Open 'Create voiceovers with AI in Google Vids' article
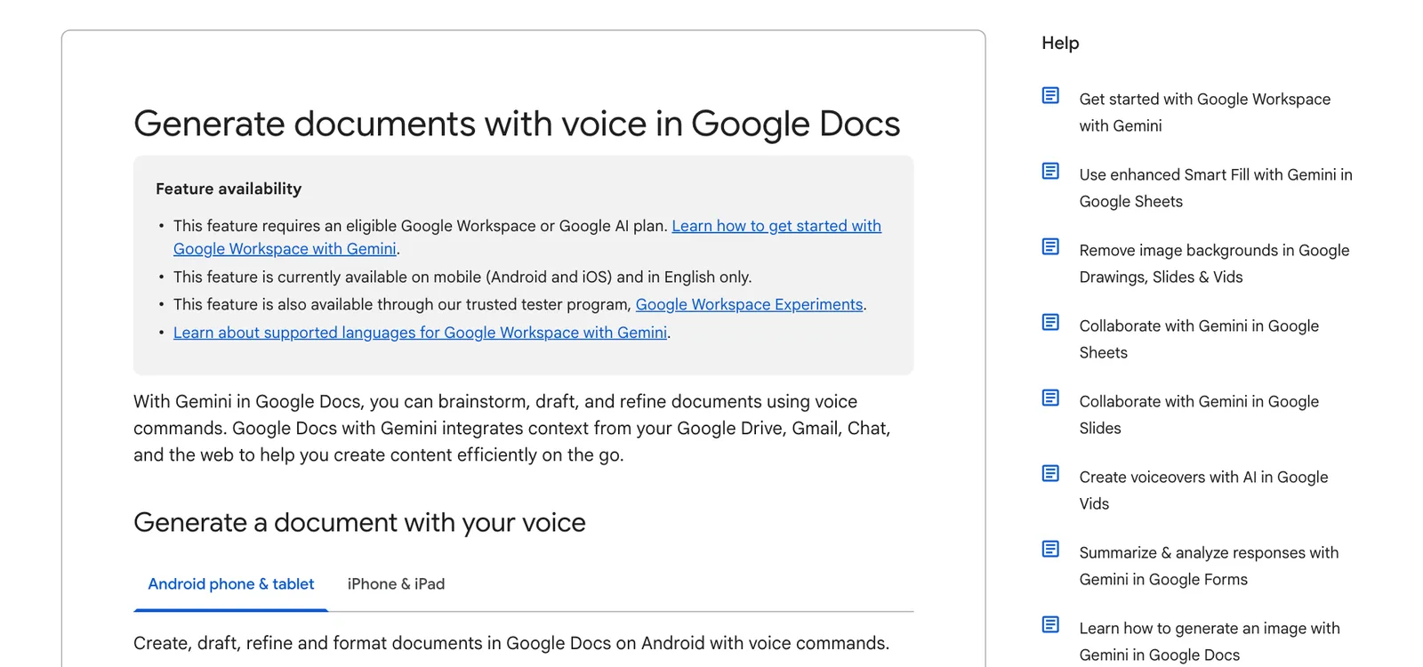 coord(1203,490)
